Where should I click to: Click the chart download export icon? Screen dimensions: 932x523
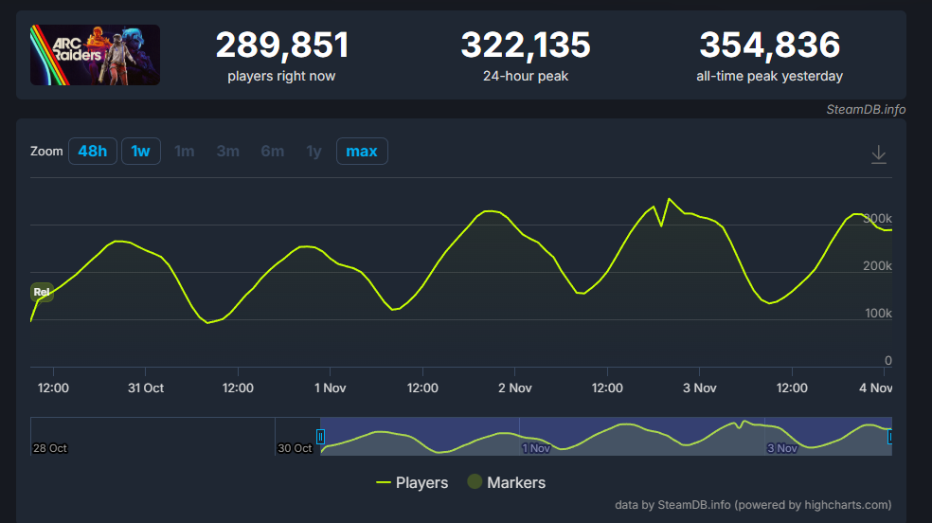(x=879, y=153)
